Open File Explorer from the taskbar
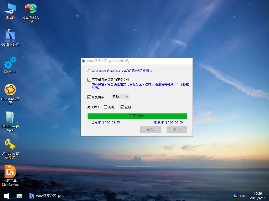 [x=19, y=196]
